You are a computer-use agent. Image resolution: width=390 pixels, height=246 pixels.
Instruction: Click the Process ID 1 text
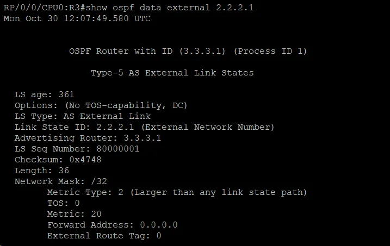pos(270,51)
